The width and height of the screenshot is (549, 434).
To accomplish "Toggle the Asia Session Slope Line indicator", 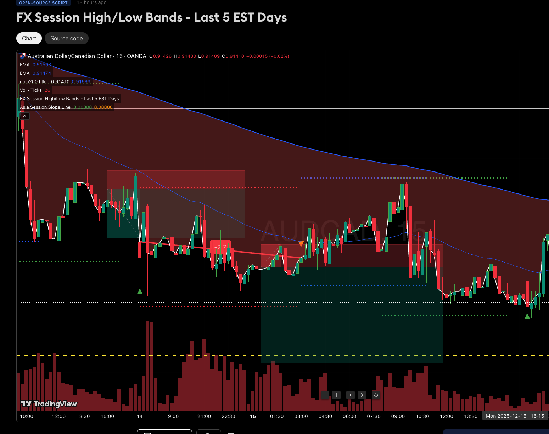I will coord(45,107).
